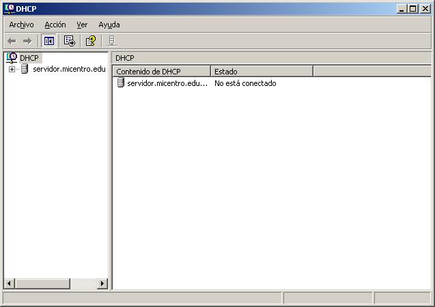Select servidor.micentro.edu in the left tree
The image size is (435, 307).
coord(69,69)
